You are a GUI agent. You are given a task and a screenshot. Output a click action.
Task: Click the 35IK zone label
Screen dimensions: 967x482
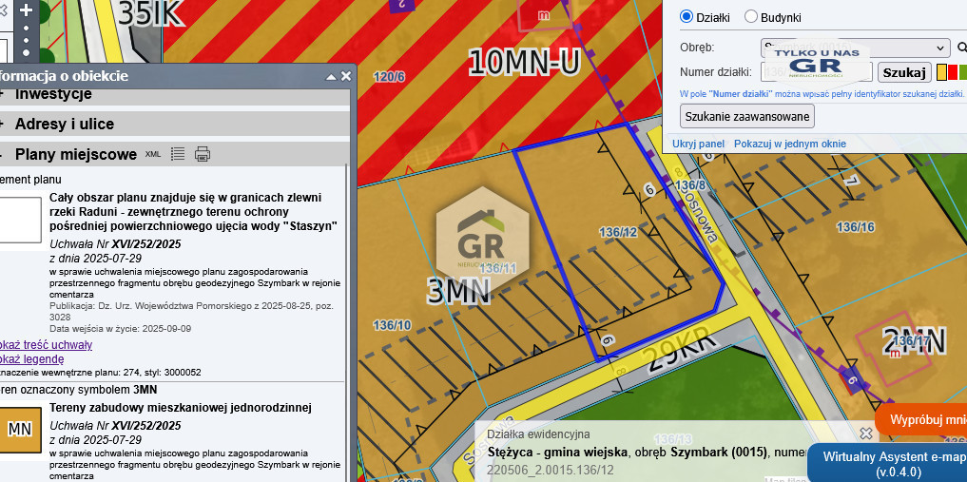point(150,13)
